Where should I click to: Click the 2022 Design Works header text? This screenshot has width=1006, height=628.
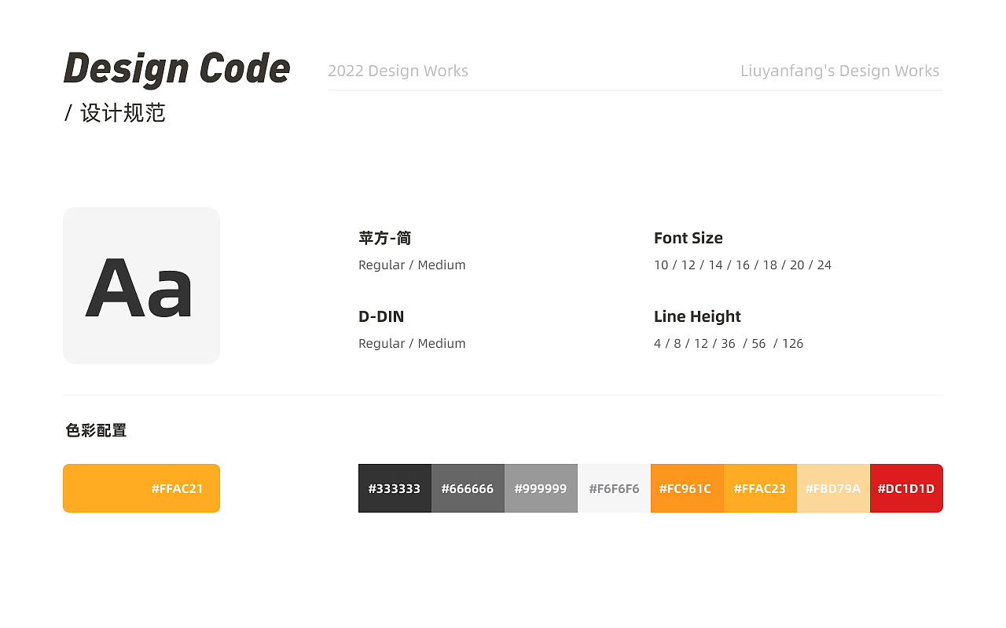pos(398,71)
